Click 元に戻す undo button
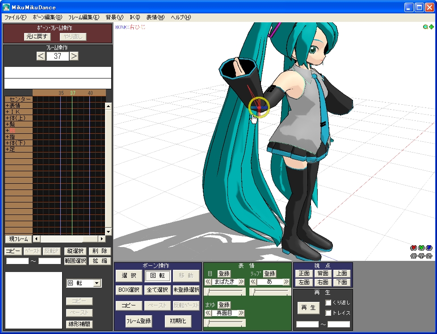This screenshot has height=334, width=437. [x=37, y=37]
